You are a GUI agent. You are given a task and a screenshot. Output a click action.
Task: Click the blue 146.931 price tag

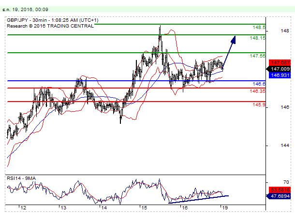280,75
